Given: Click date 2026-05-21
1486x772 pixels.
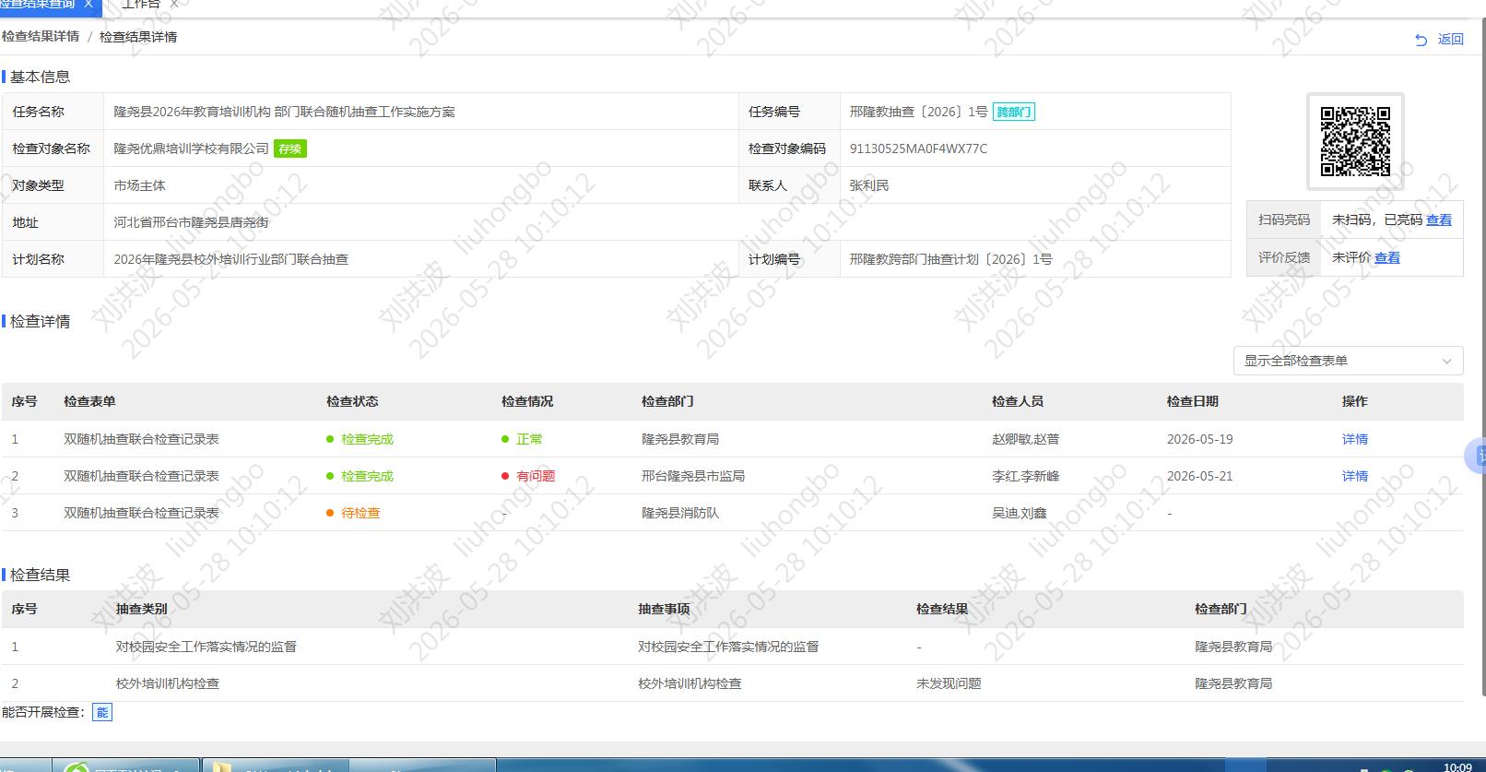Looking at the screenshot, I should pos(1199,476).
